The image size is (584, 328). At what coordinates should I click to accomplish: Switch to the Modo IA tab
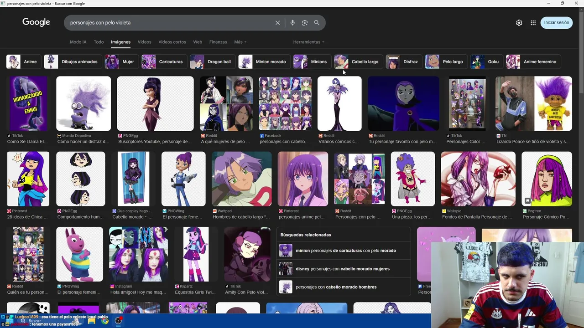(78, 42)
